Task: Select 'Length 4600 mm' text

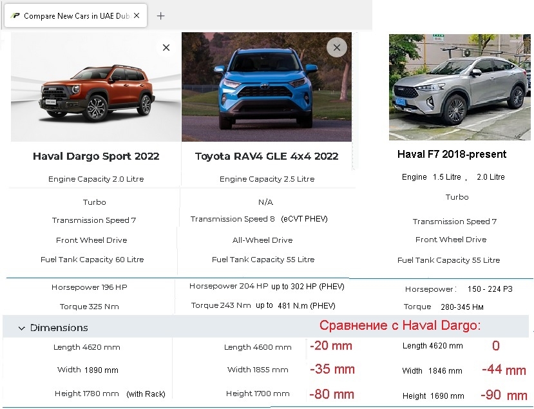Action: 258,347
